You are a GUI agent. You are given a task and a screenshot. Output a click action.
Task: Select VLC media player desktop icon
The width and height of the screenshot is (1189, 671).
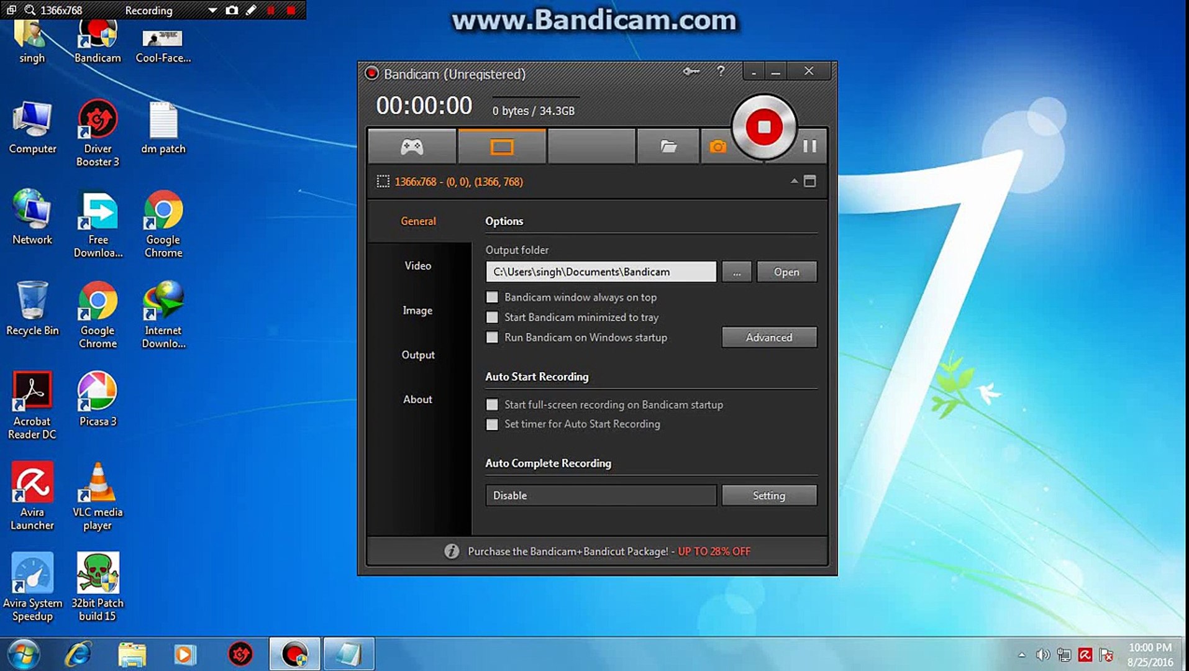[98, 497]
